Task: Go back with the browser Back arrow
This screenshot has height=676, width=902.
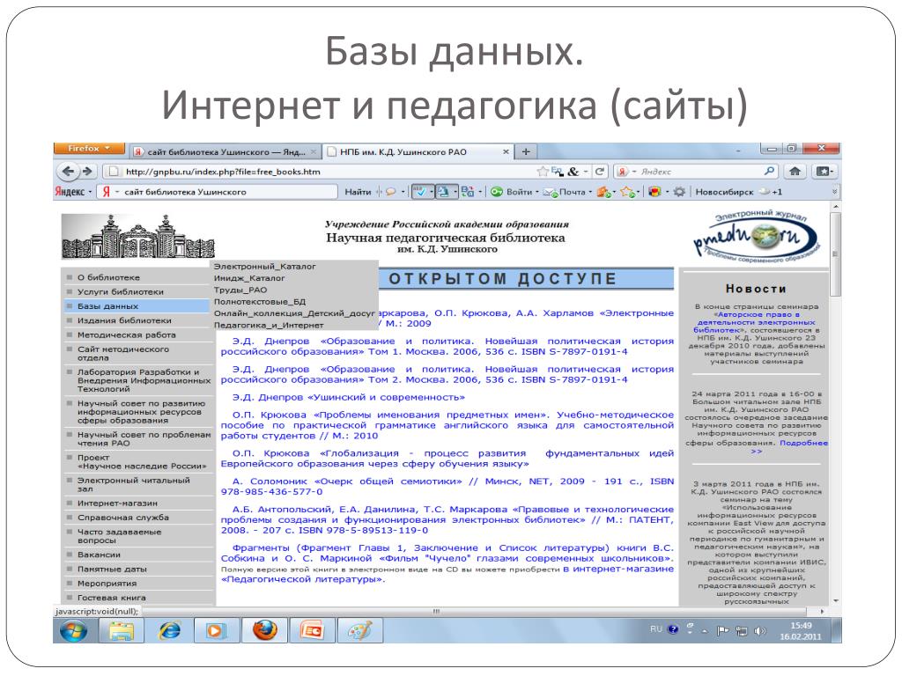Action: (x=68, y=172)
